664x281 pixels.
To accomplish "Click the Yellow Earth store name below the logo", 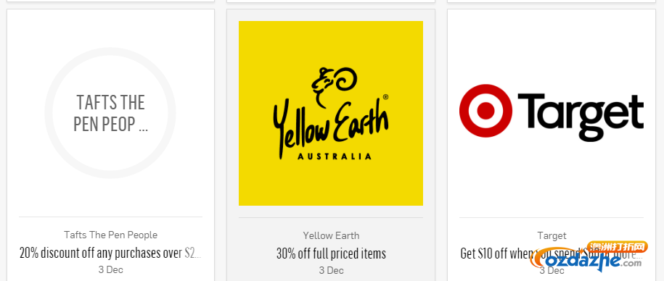I will (x=331, y=235).
